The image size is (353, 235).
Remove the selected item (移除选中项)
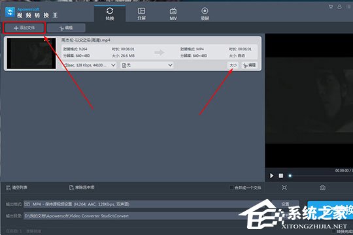82,187
